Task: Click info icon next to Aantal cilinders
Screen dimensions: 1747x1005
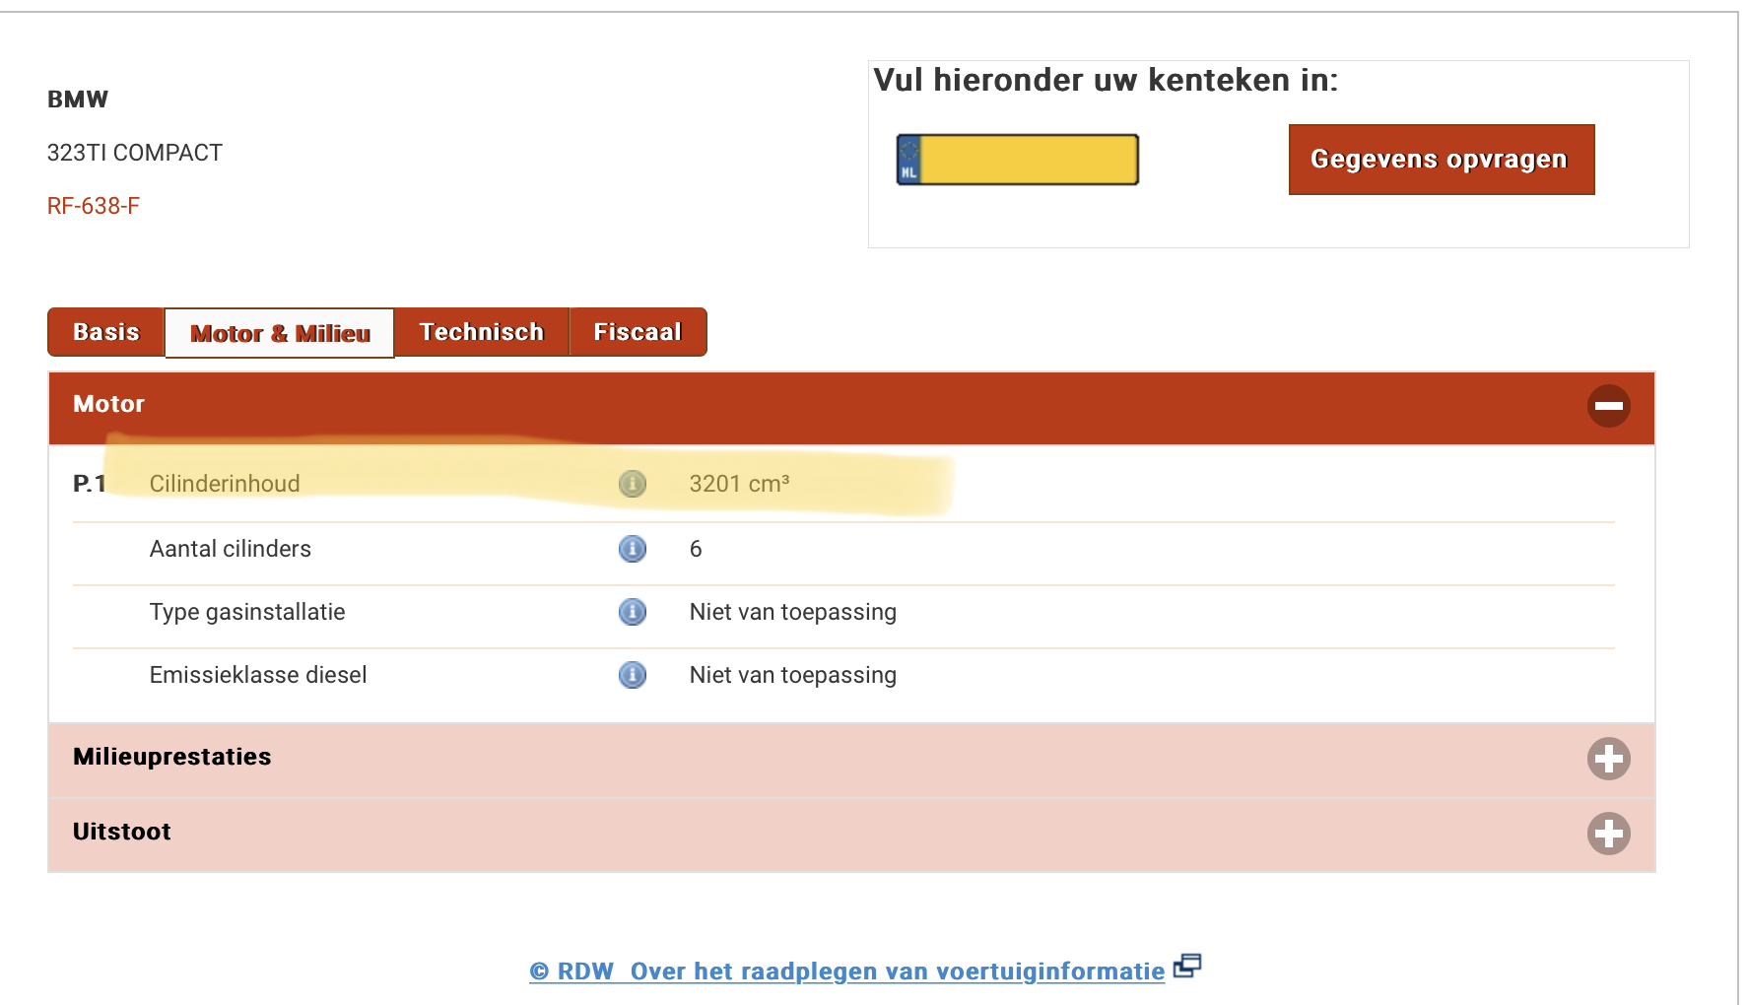Action: coord(633,549)
